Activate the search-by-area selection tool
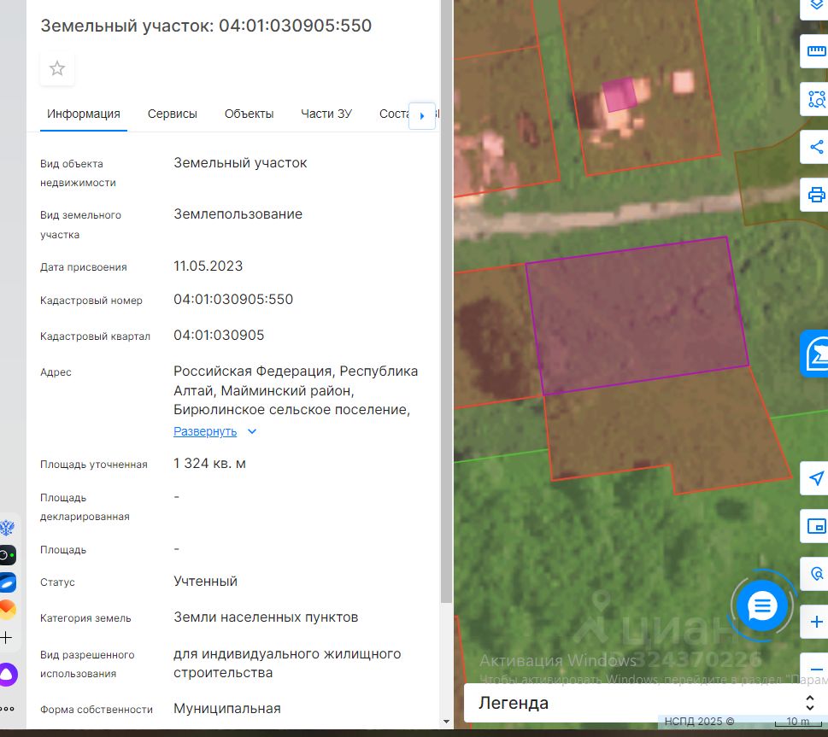This screenshot has width=828, height=737. [x=815, y=99]
